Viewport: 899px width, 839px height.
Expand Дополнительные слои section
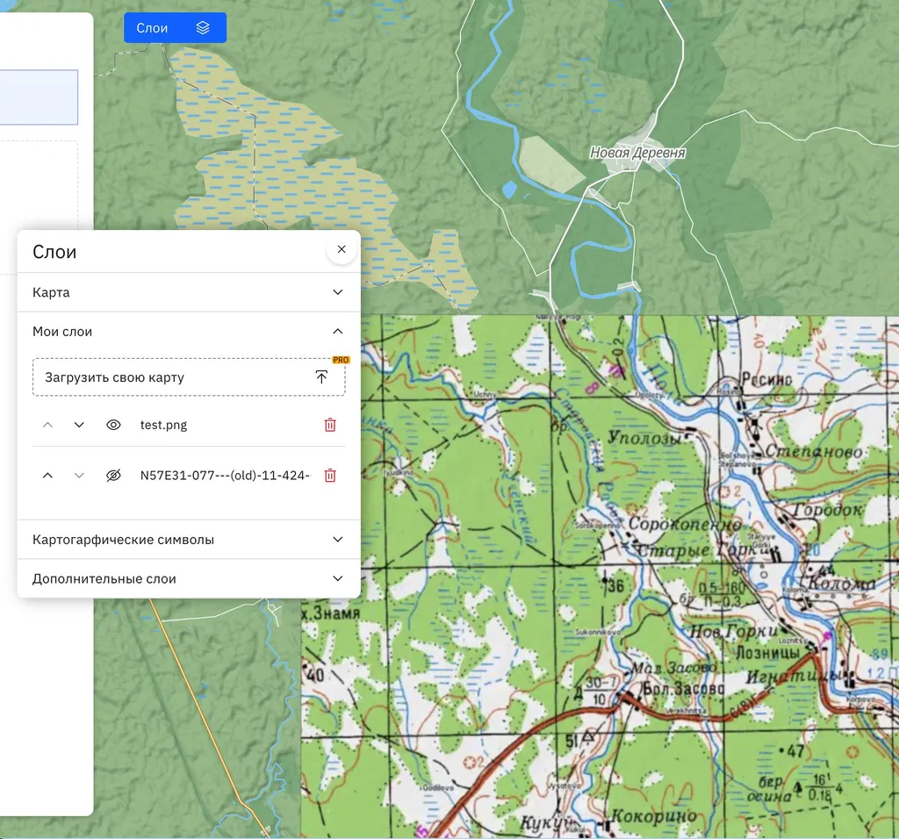pyautogui.click(x=337, y=579)
